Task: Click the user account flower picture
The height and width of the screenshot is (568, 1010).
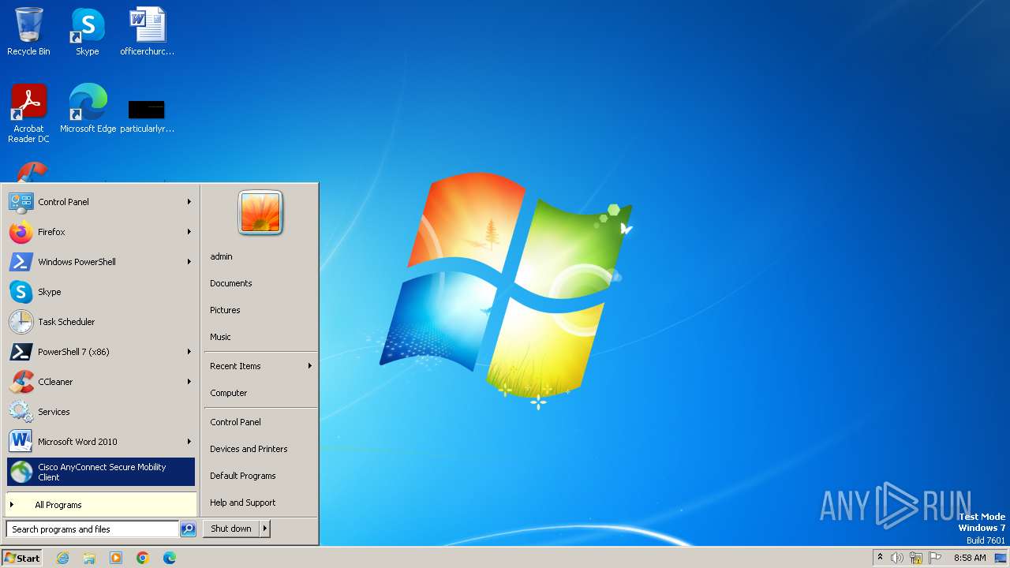Action: pyautogui.click(x=260, y=213)
